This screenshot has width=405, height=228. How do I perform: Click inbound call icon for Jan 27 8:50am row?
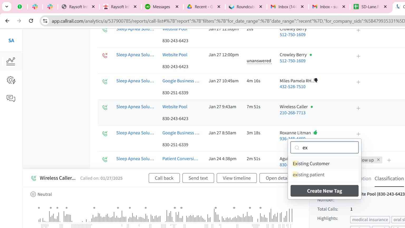(105, 134)
